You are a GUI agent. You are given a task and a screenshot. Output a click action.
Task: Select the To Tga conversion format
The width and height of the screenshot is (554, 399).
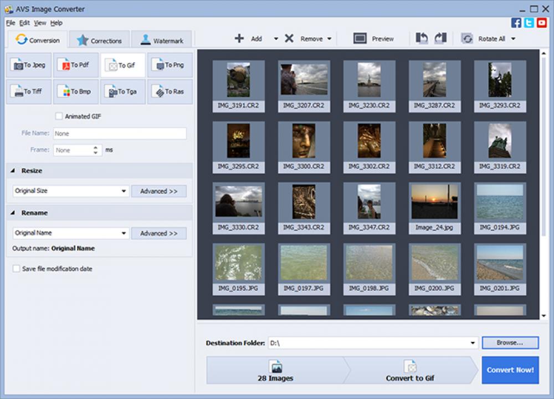click(x=122, y=91)
